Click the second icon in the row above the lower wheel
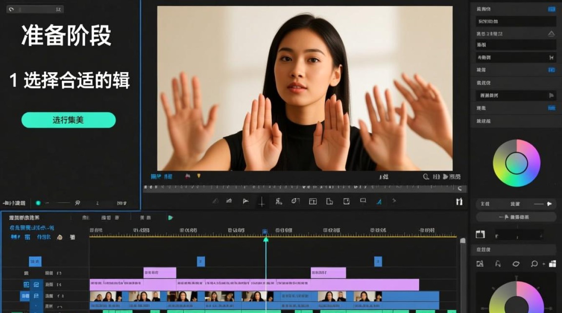The height and width of the screenshot is (313, 562). (x=498, y=264)
